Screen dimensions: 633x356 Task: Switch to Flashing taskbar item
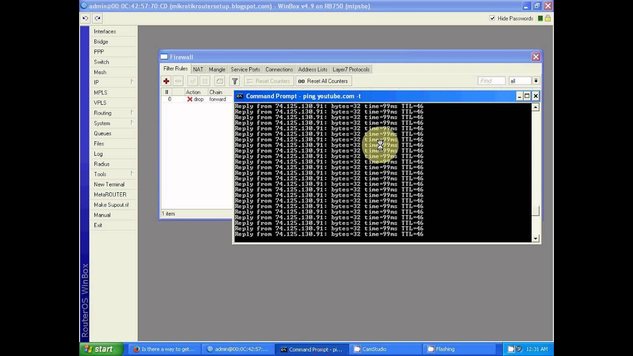click(x=459, y=349)
